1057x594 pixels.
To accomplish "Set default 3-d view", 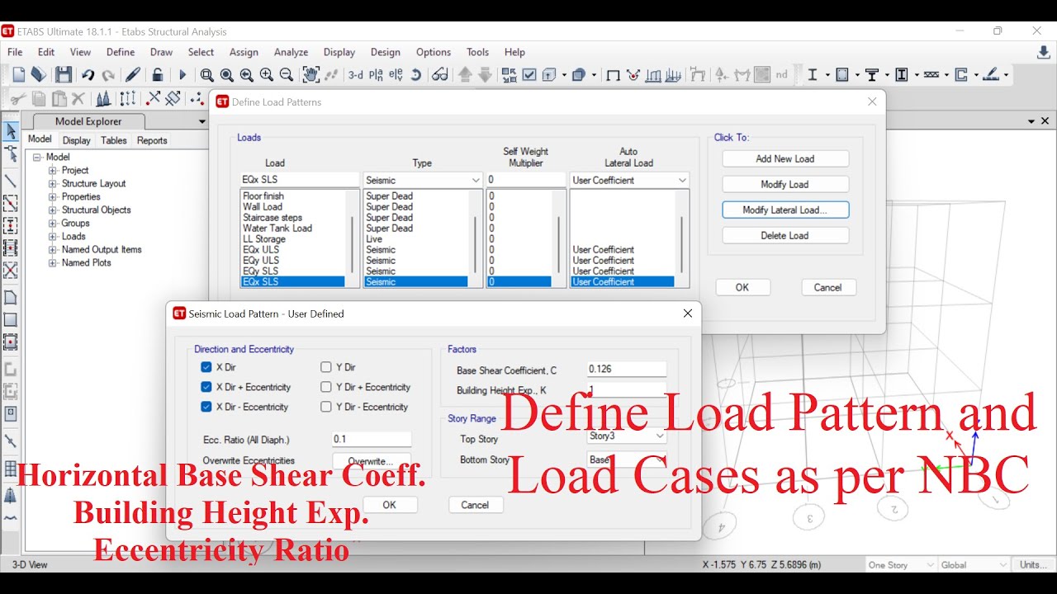I will pos(355,75).
